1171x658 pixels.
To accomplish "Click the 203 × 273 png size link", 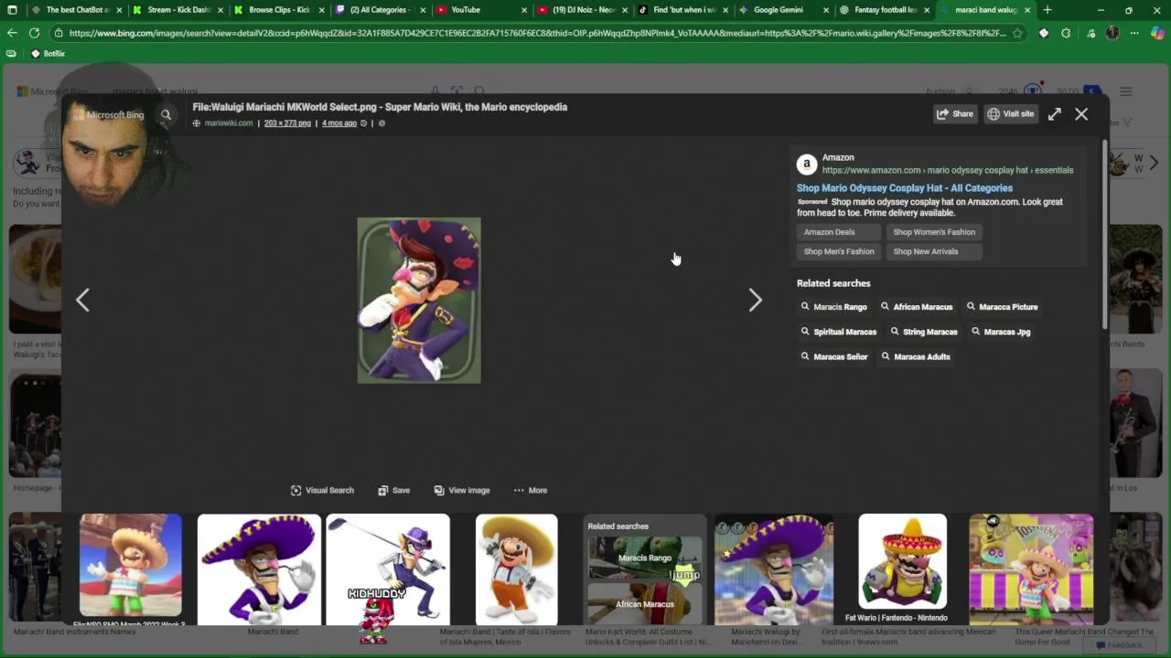I will point(287,123).
